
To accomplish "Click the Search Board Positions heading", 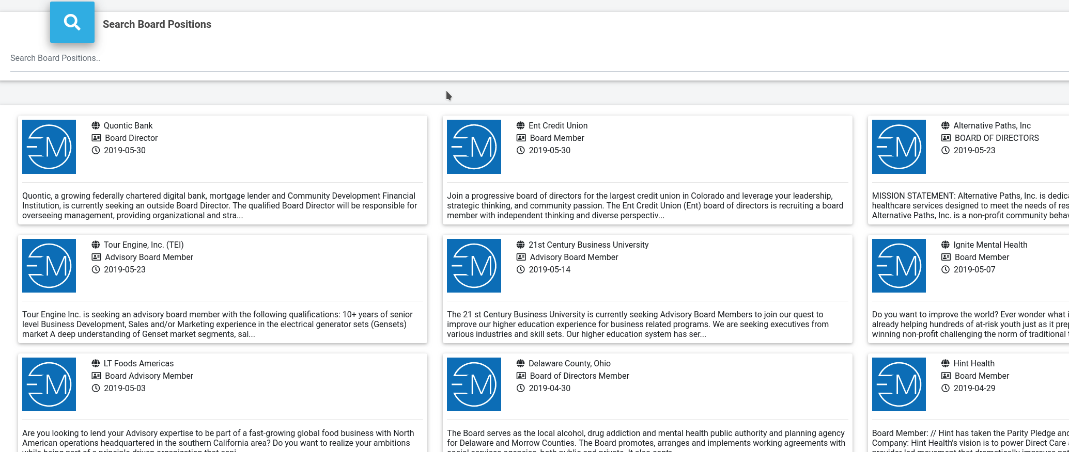I will [157, 24].
